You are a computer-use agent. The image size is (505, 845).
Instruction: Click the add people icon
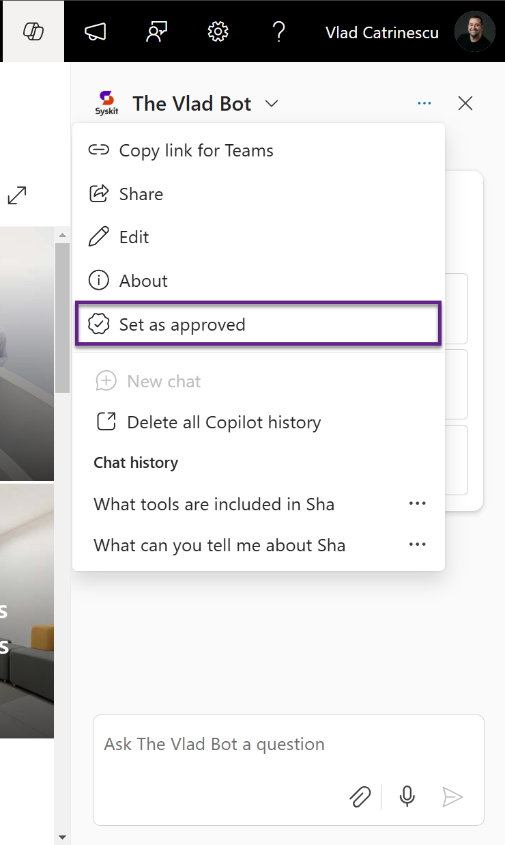coord(156,31)
